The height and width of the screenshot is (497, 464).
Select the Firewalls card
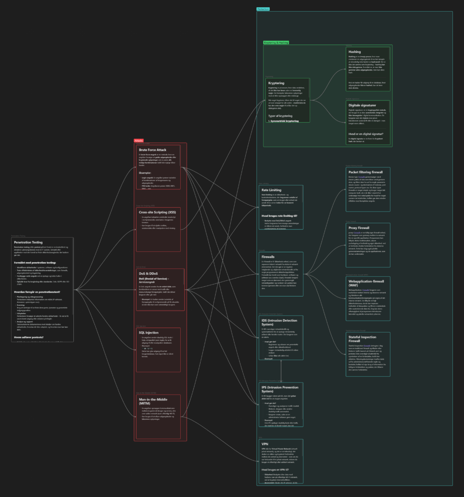(281, 274)
